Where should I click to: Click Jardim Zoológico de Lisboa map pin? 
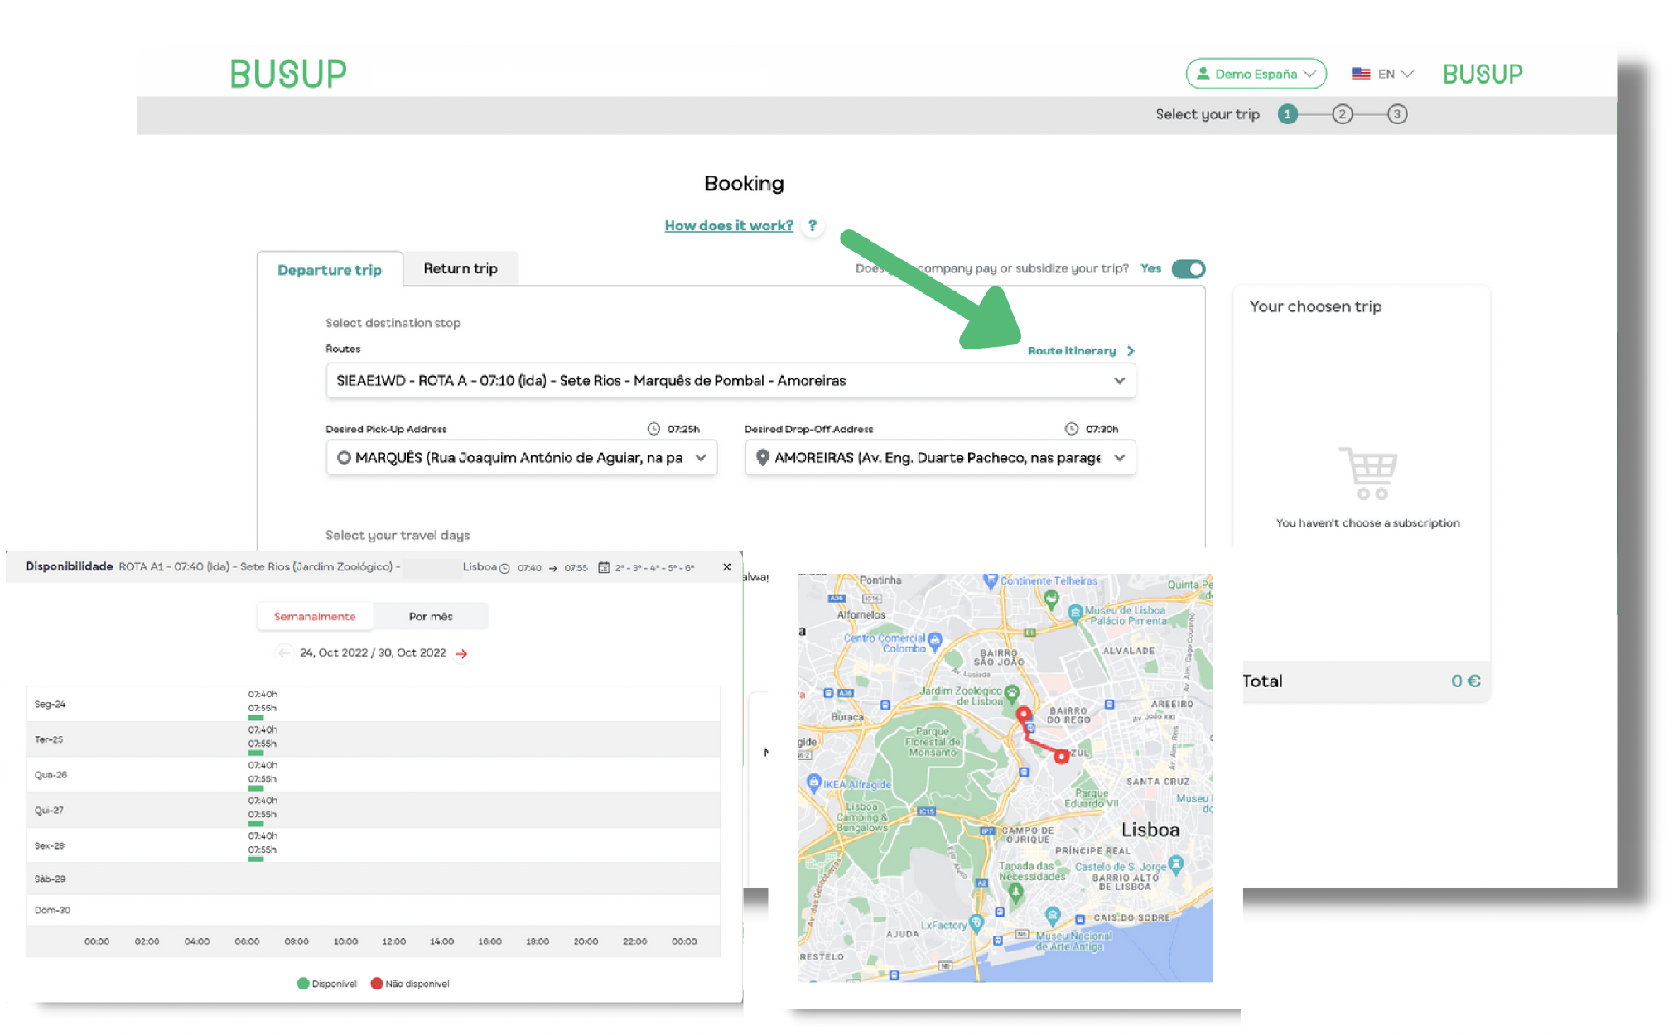[x=1011, y=692]
